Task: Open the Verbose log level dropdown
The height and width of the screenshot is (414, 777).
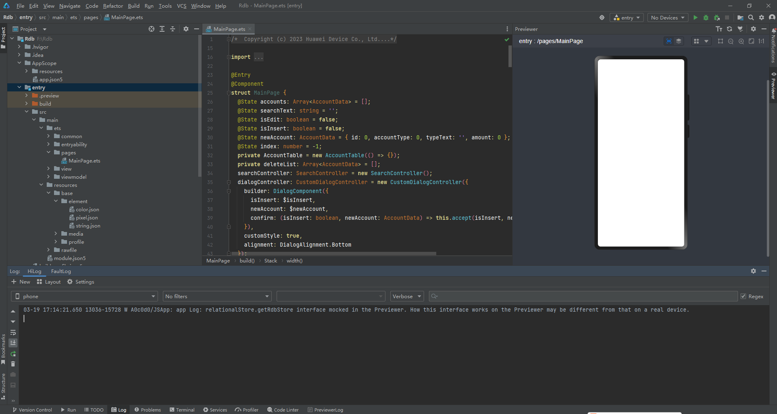Action: coord(407,296)
